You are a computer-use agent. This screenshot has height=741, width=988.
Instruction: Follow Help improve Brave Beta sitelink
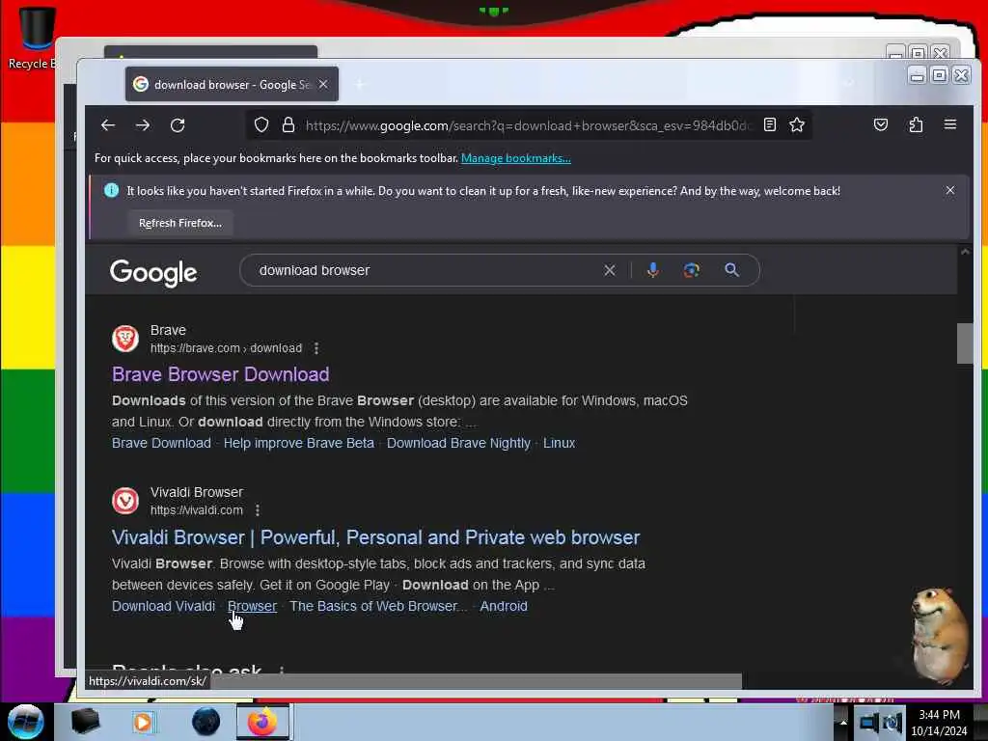299,443
